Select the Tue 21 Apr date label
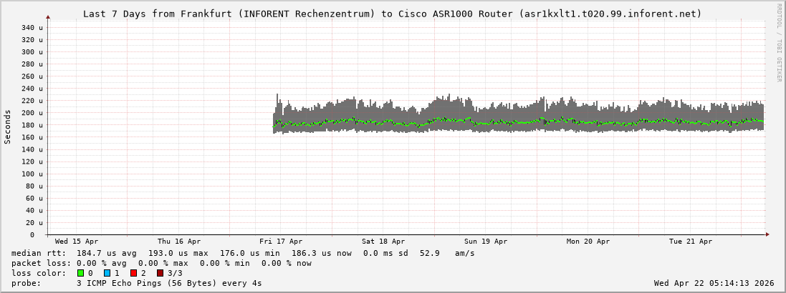786x293 pixels. point(691,242)
